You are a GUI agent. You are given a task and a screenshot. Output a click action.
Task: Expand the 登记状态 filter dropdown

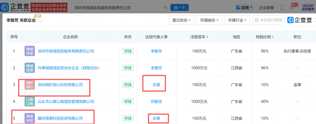coord(182,20)
